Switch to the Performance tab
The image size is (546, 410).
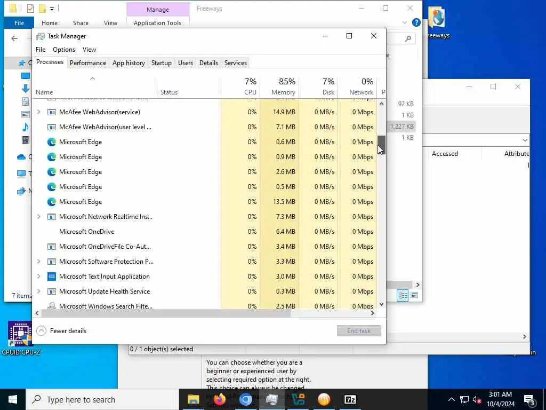88,63
